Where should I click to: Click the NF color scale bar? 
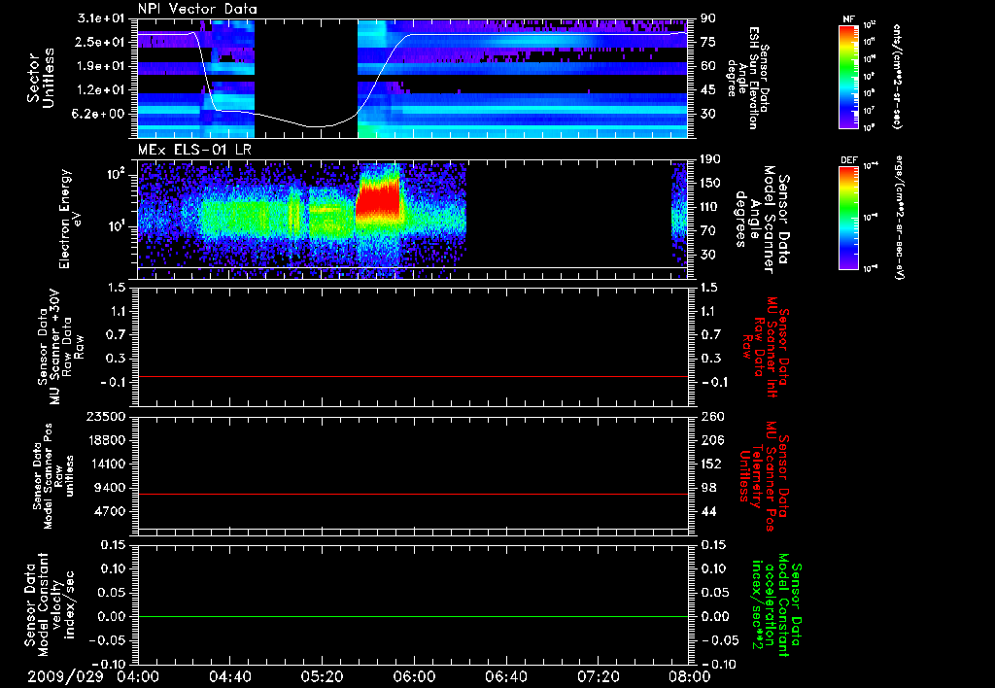click(x=848, y=77)
